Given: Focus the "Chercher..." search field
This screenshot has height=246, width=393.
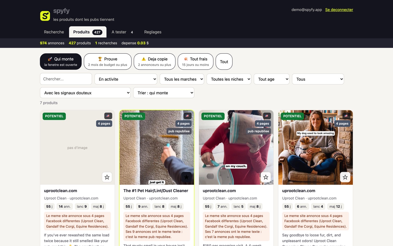Looking at the screenshot, I should (66, 79).
